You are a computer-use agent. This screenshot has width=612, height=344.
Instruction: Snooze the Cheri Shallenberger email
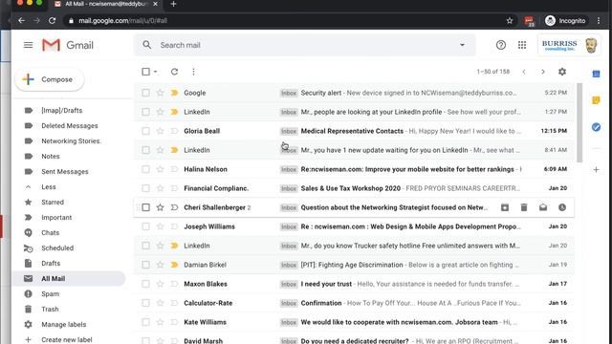pyautogui.click(x=562, y=207)
